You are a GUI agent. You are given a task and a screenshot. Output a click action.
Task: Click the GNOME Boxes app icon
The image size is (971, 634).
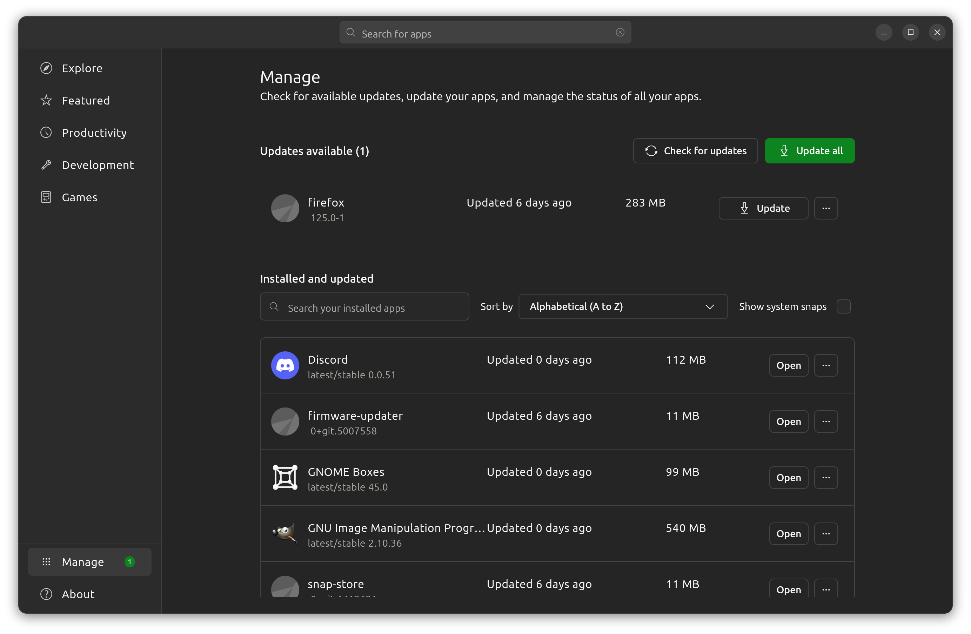[285, 478]
